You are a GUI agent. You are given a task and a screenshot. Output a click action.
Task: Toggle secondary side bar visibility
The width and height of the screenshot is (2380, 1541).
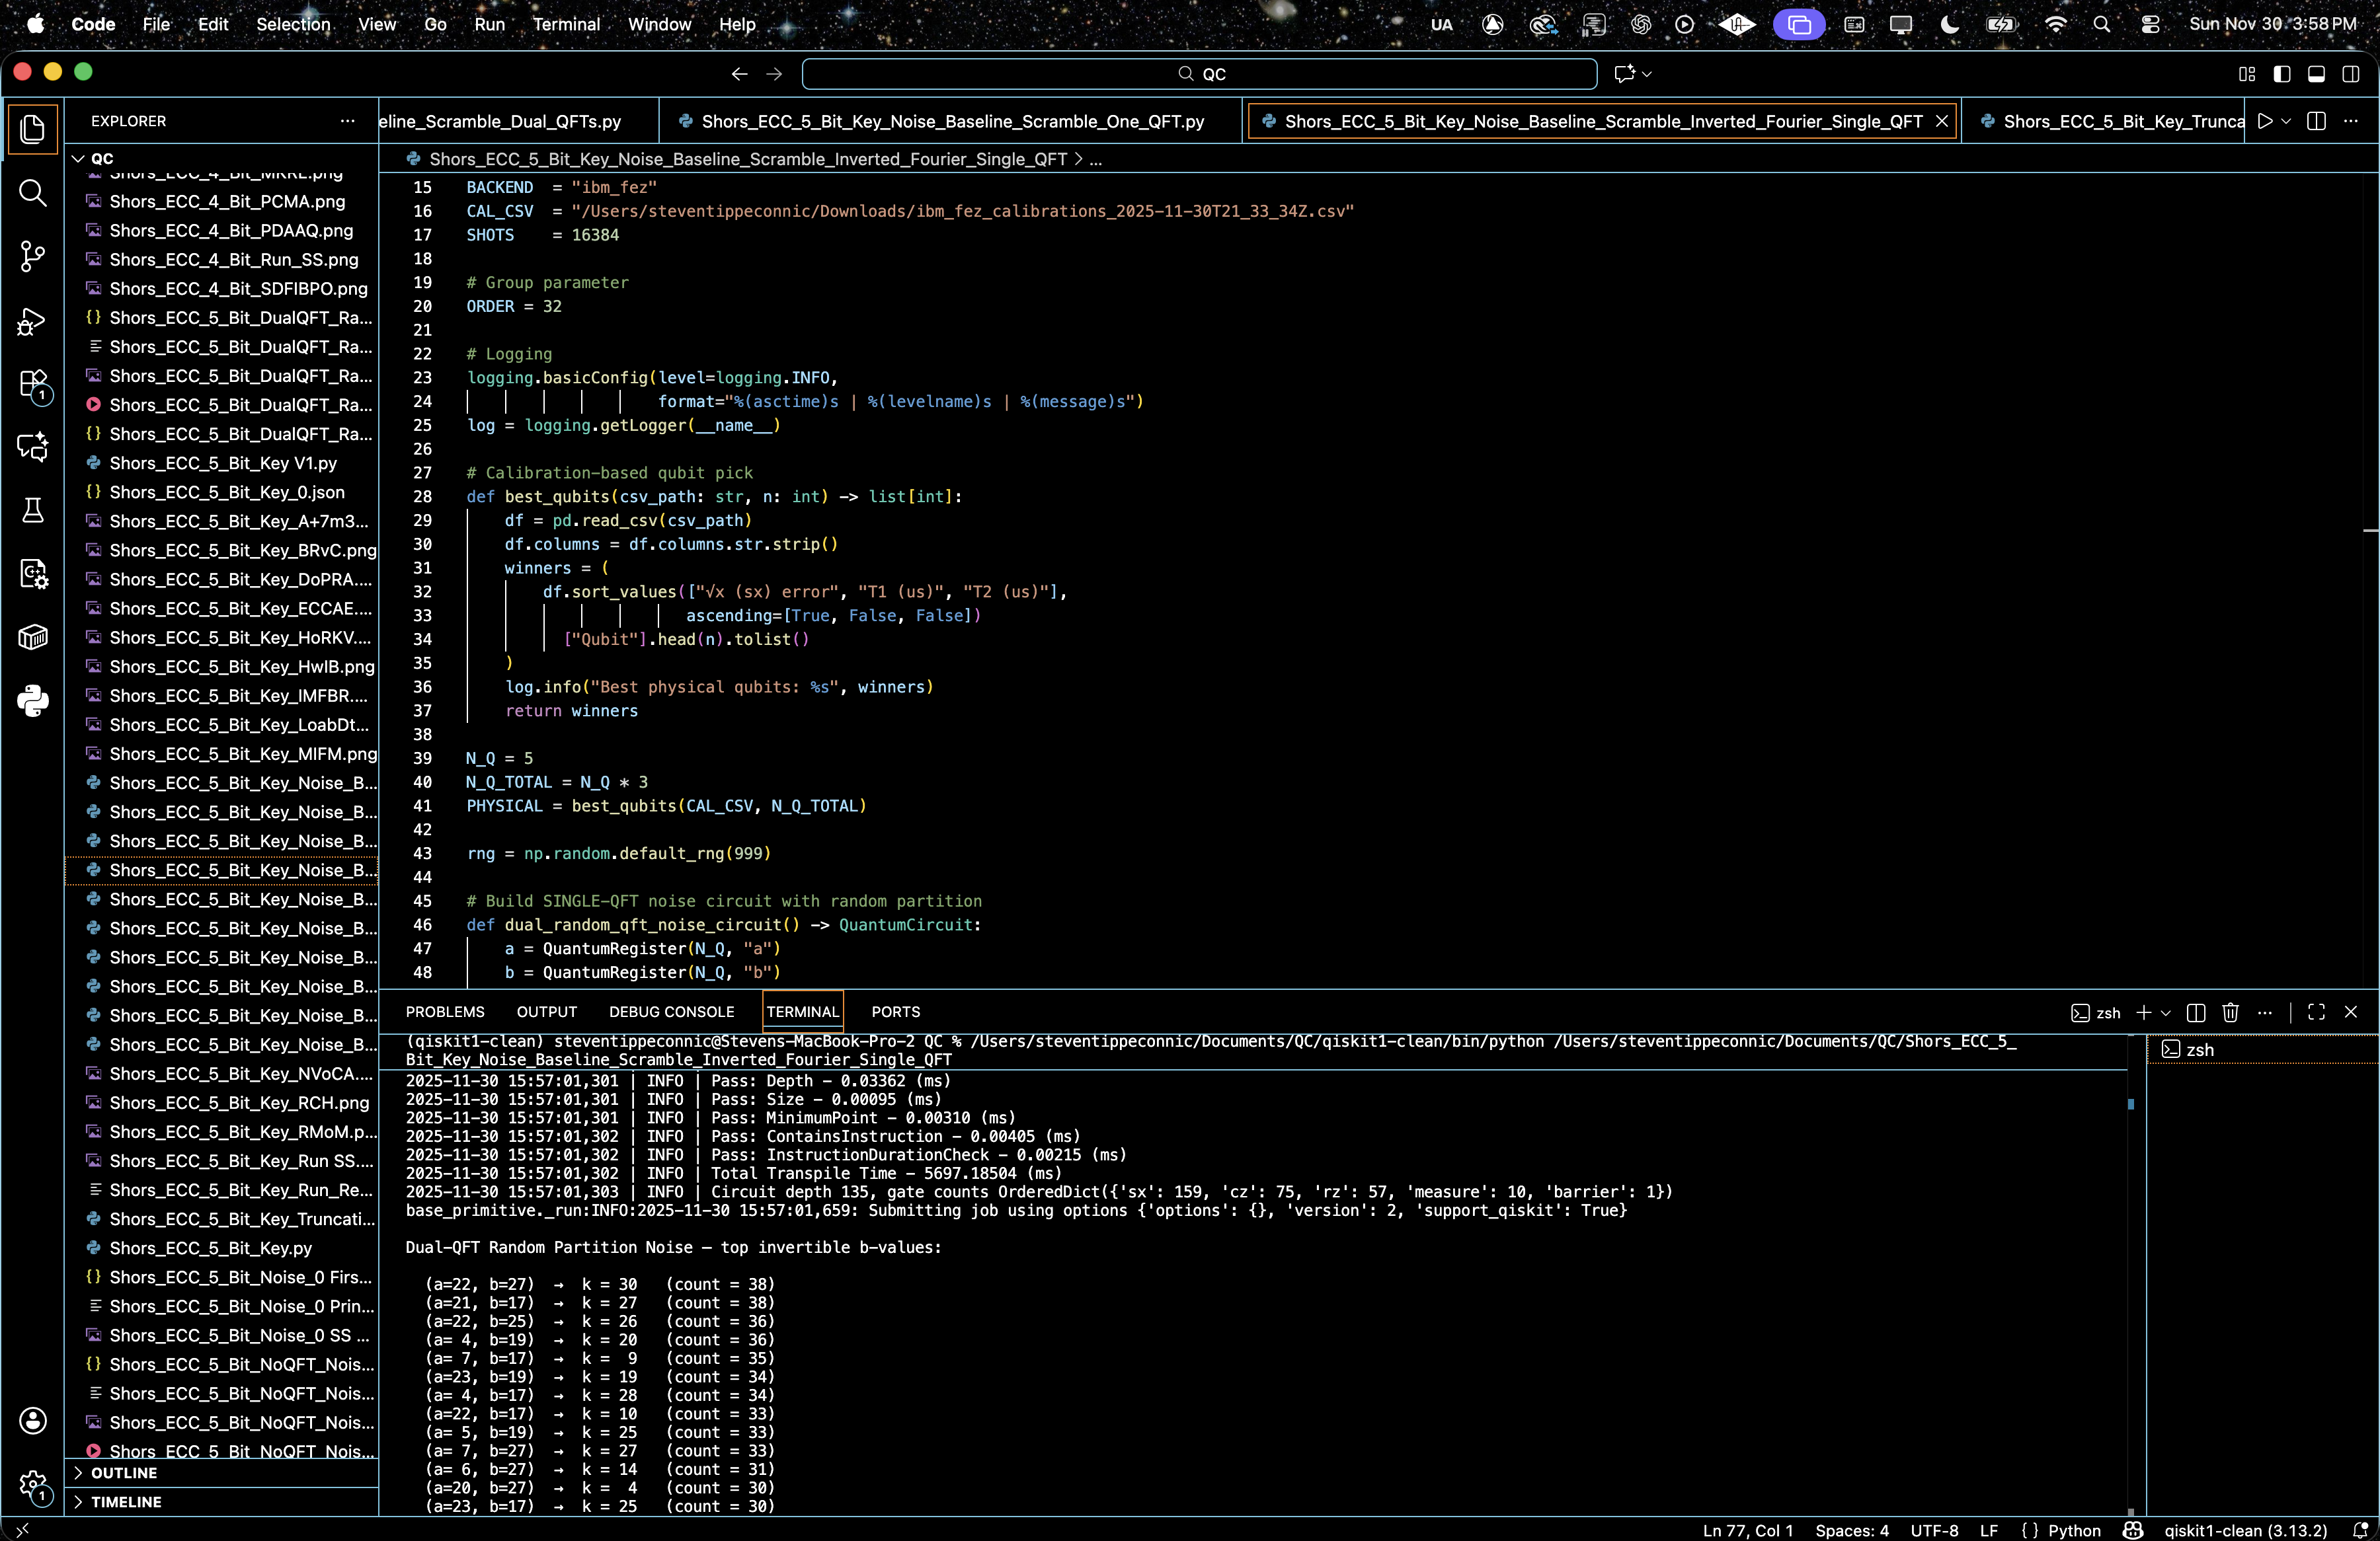pyautogui.click(x=2351, y=74)
